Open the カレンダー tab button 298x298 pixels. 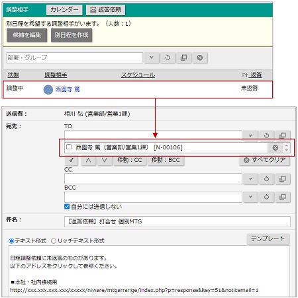64,10
